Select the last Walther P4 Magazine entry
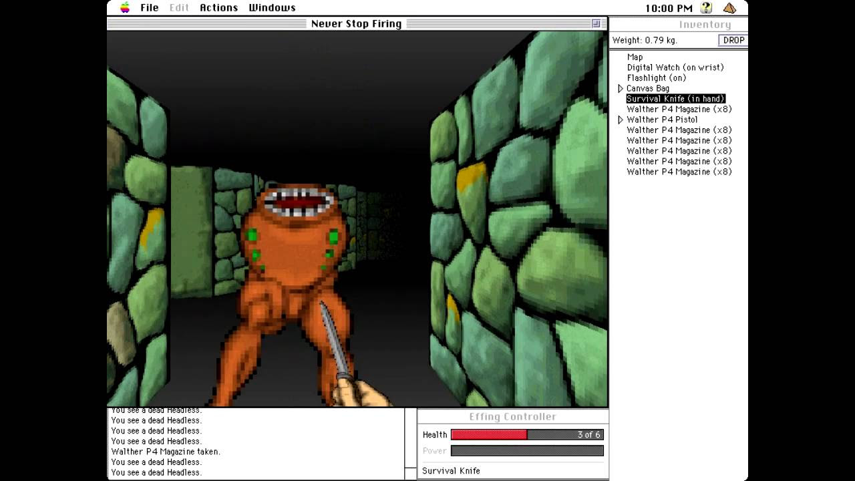The image size is (855, 481). tap(679, 172)
